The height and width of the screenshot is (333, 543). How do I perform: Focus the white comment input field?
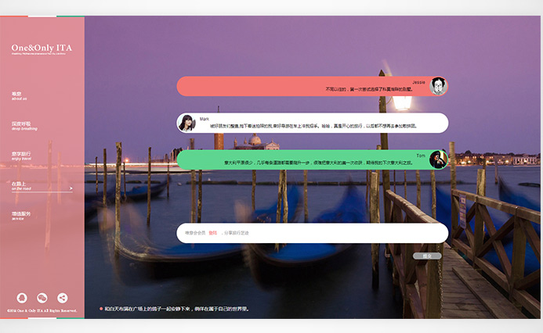click(x=329, y=233)
